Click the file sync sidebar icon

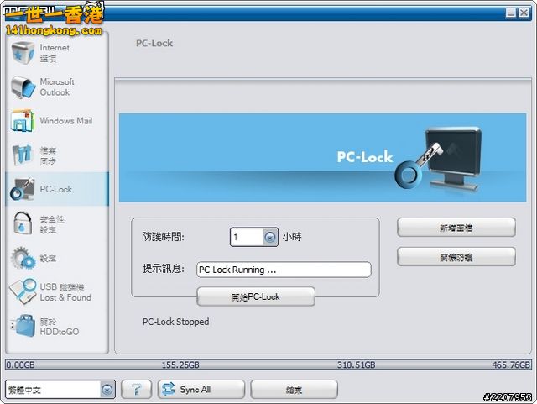(x=22, y=155)
